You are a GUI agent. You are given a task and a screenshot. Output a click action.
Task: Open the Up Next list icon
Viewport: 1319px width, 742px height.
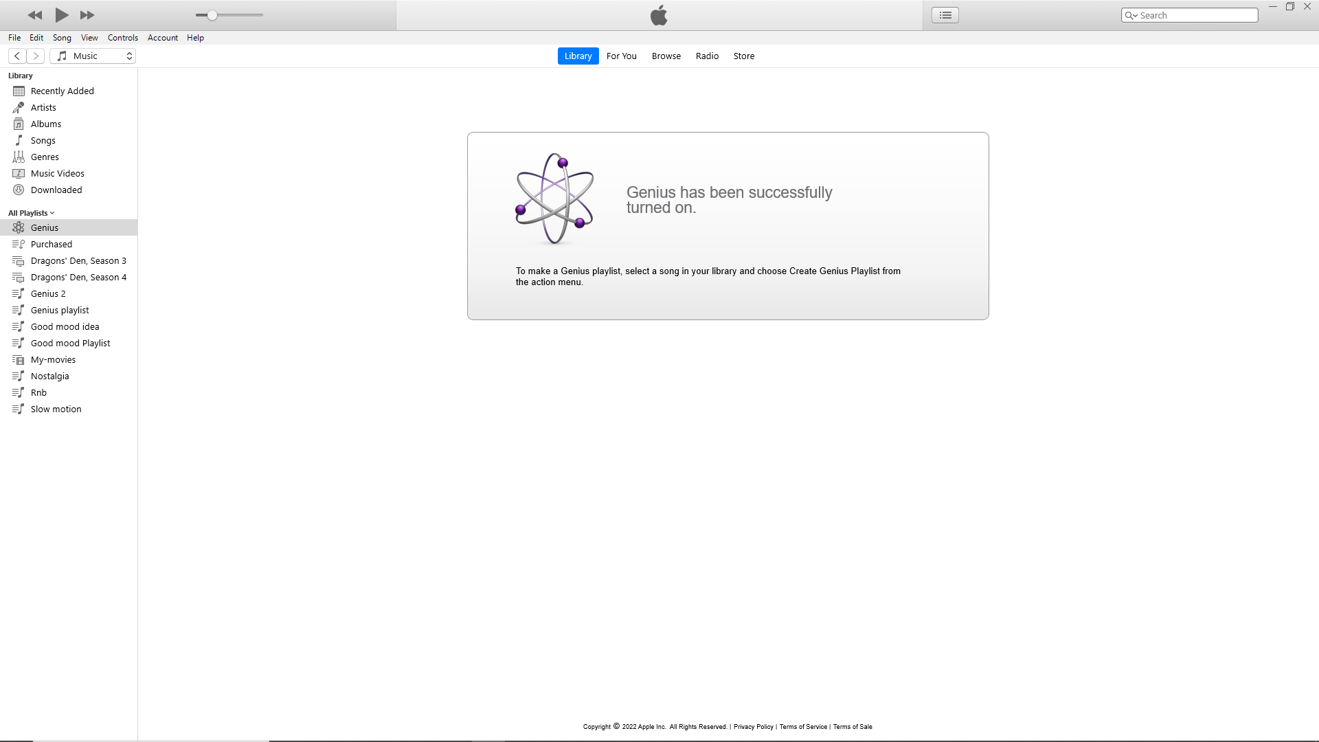point(945,15)
